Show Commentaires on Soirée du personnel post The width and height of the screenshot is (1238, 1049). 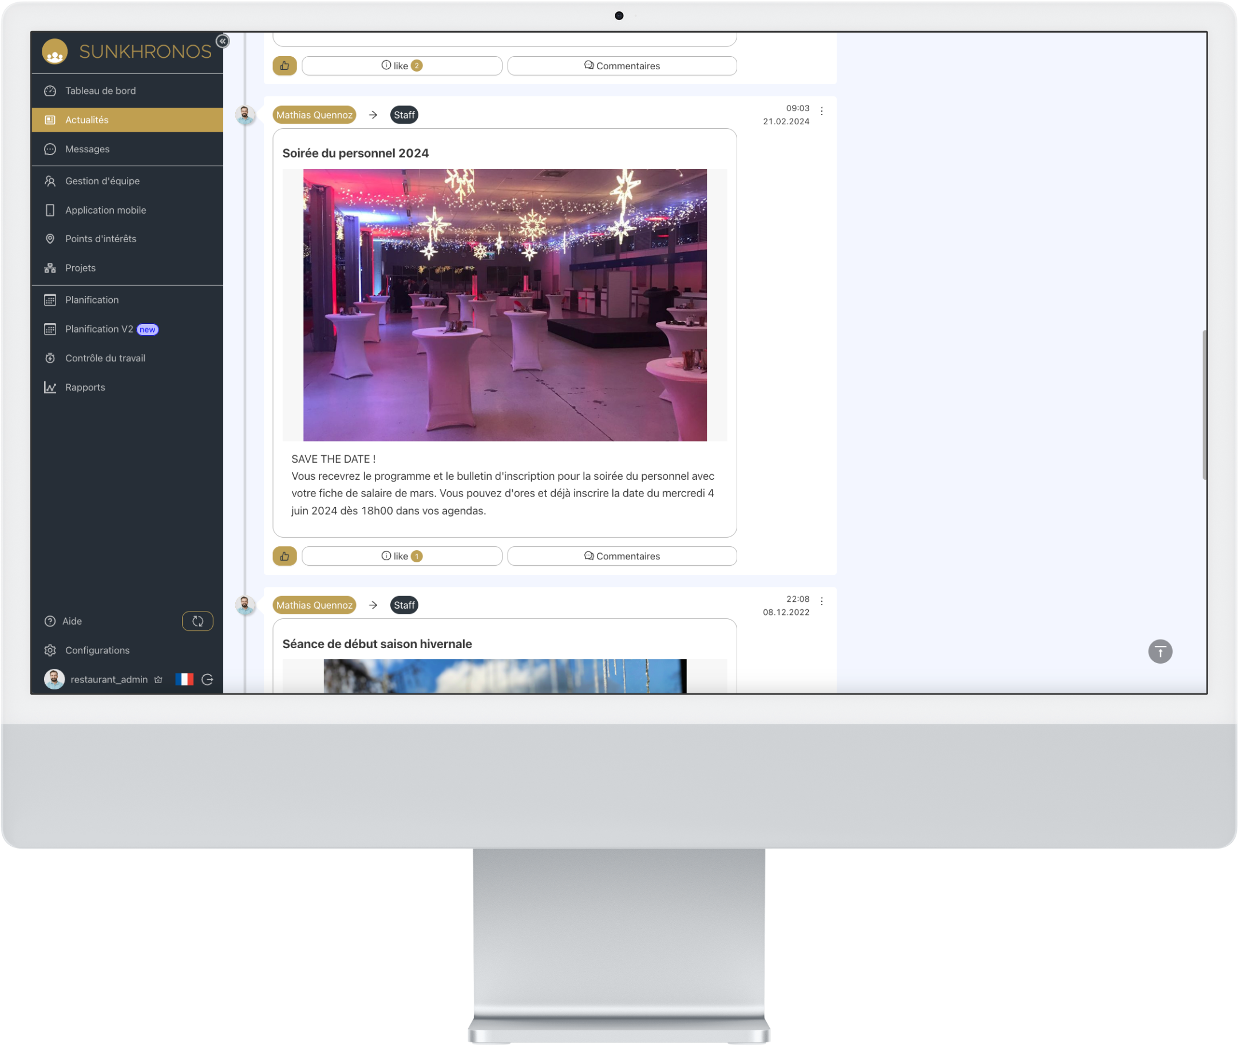click(x=622, y=556)
